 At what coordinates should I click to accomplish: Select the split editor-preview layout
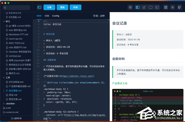pos(138,7)
